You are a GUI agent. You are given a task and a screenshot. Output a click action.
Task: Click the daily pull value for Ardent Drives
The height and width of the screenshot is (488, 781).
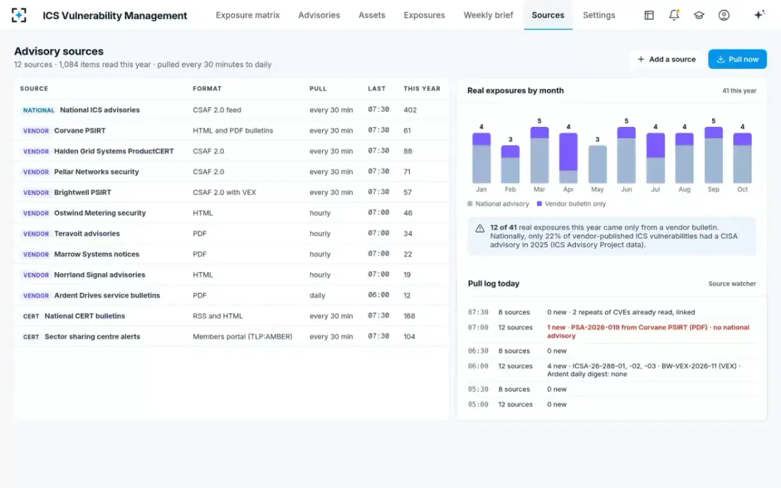click(318, 295)
